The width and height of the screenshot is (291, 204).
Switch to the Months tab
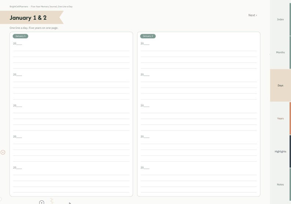tap(280, 52)
